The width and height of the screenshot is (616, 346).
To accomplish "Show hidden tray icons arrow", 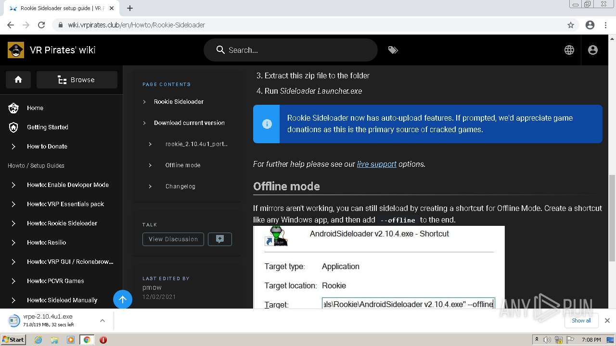I will pyautogui.click(x=537, y=340).
